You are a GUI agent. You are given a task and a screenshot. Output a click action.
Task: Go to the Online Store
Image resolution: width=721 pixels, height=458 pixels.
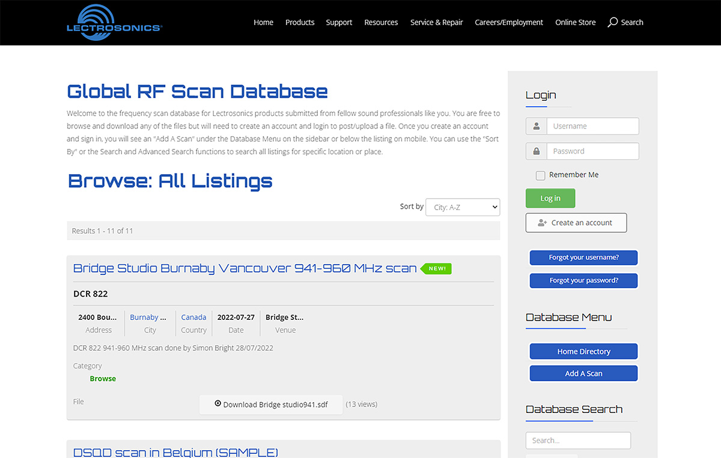[575, 22]
